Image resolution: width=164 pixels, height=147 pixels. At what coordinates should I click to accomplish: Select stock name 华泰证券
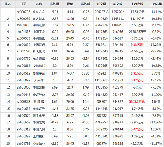coord(39,109)
